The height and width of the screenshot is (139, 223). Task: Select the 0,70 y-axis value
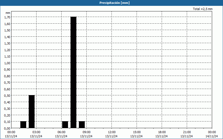[7, 83]
